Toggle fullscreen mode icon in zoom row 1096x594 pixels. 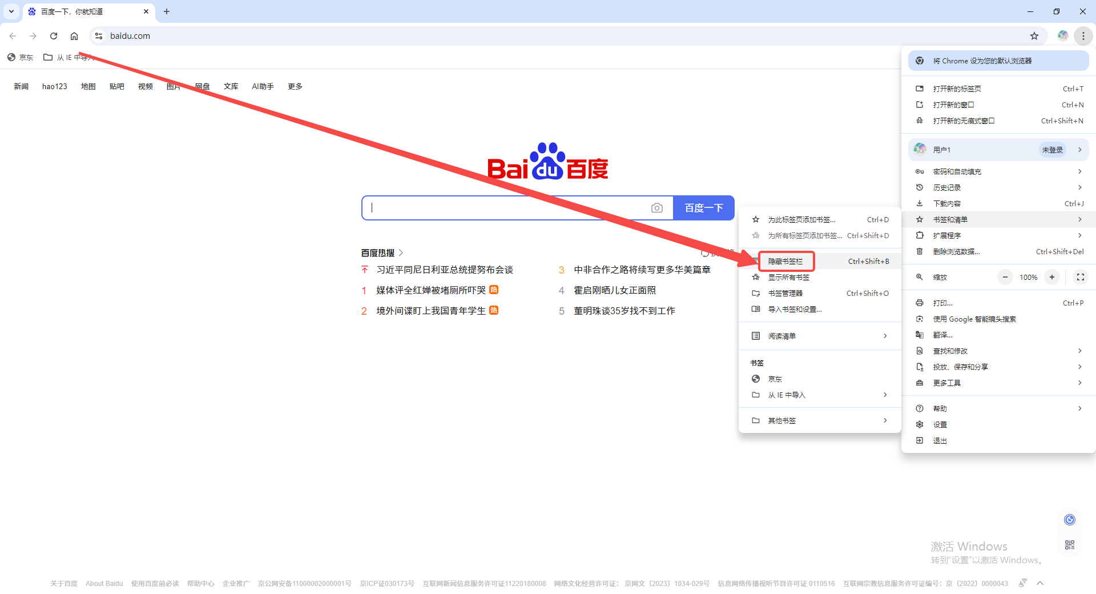(x=1081, y=277)
